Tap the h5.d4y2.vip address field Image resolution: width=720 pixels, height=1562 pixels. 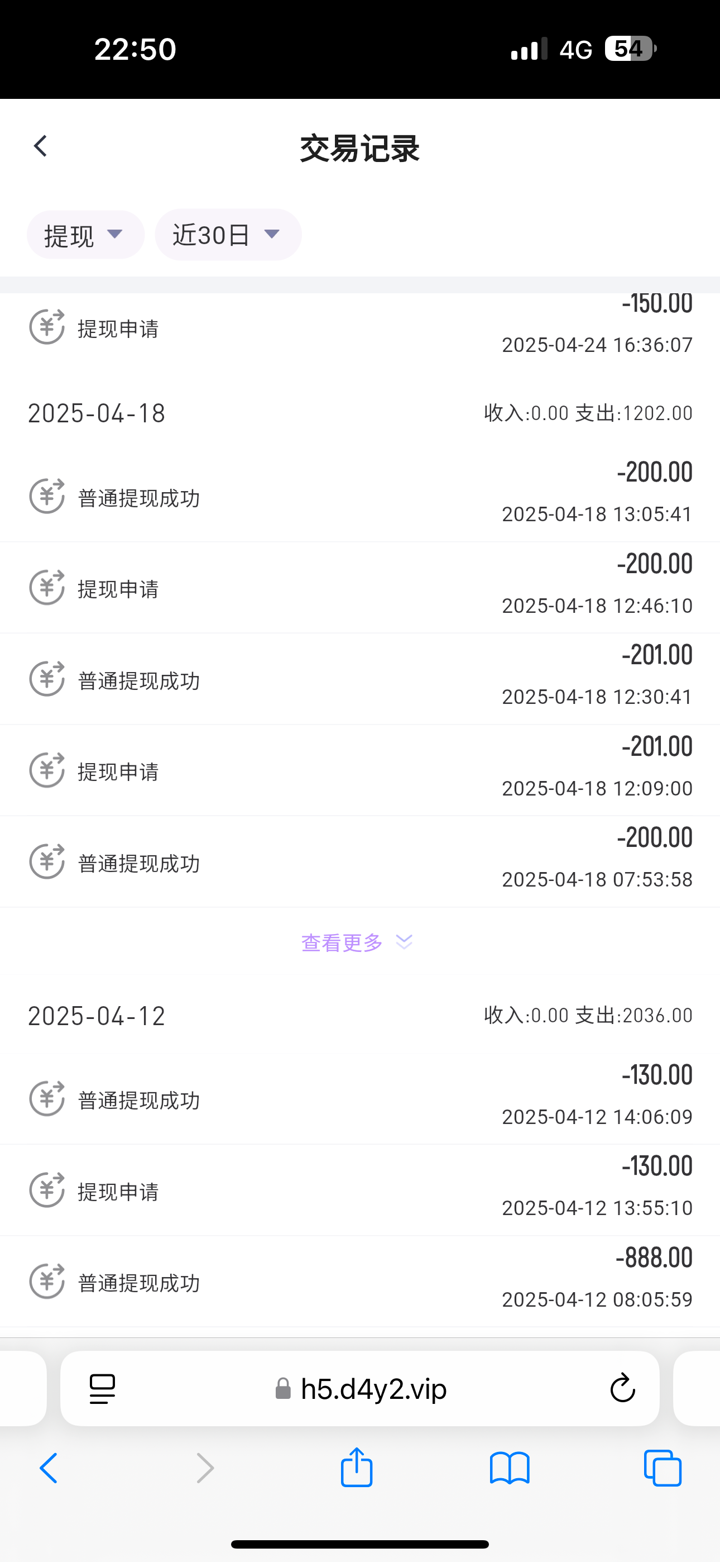tap(373, 1389)
